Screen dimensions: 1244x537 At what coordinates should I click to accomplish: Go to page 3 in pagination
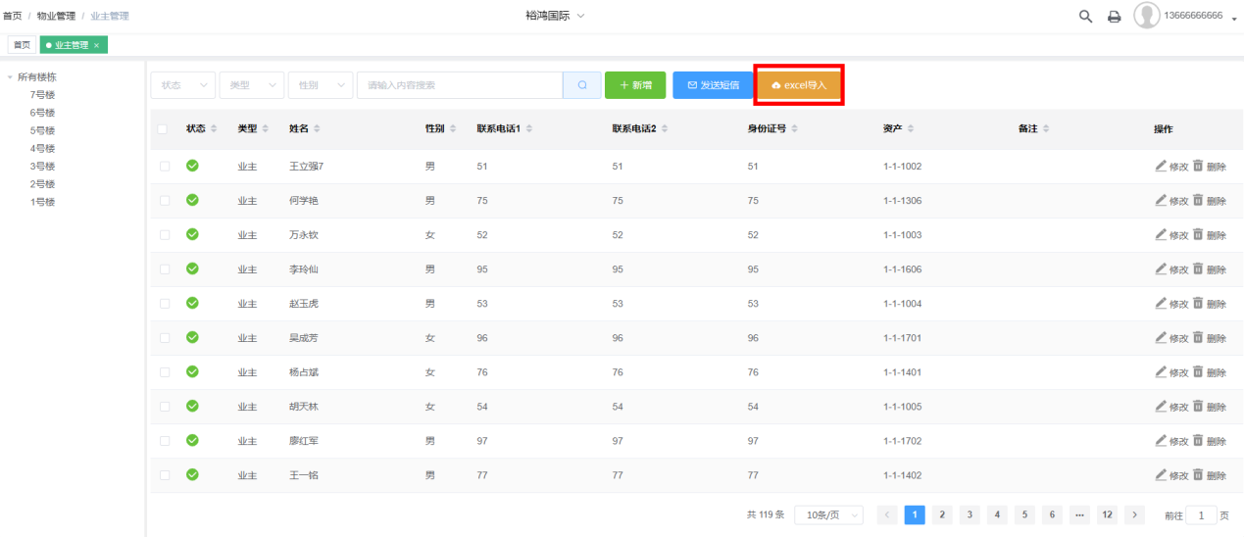(x=970, y=515)
